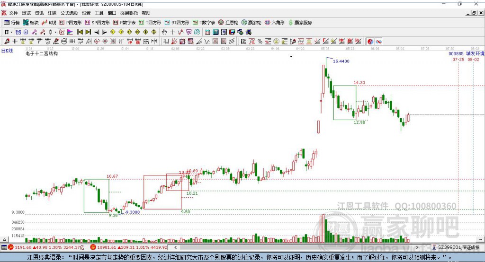Open the 9T四方形 tool
The height and width of the screenshot is (262, 485).
(177, 23)
